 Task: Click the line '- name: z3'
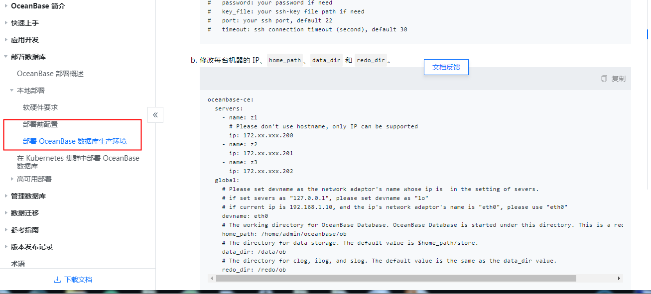pos(240,162)
